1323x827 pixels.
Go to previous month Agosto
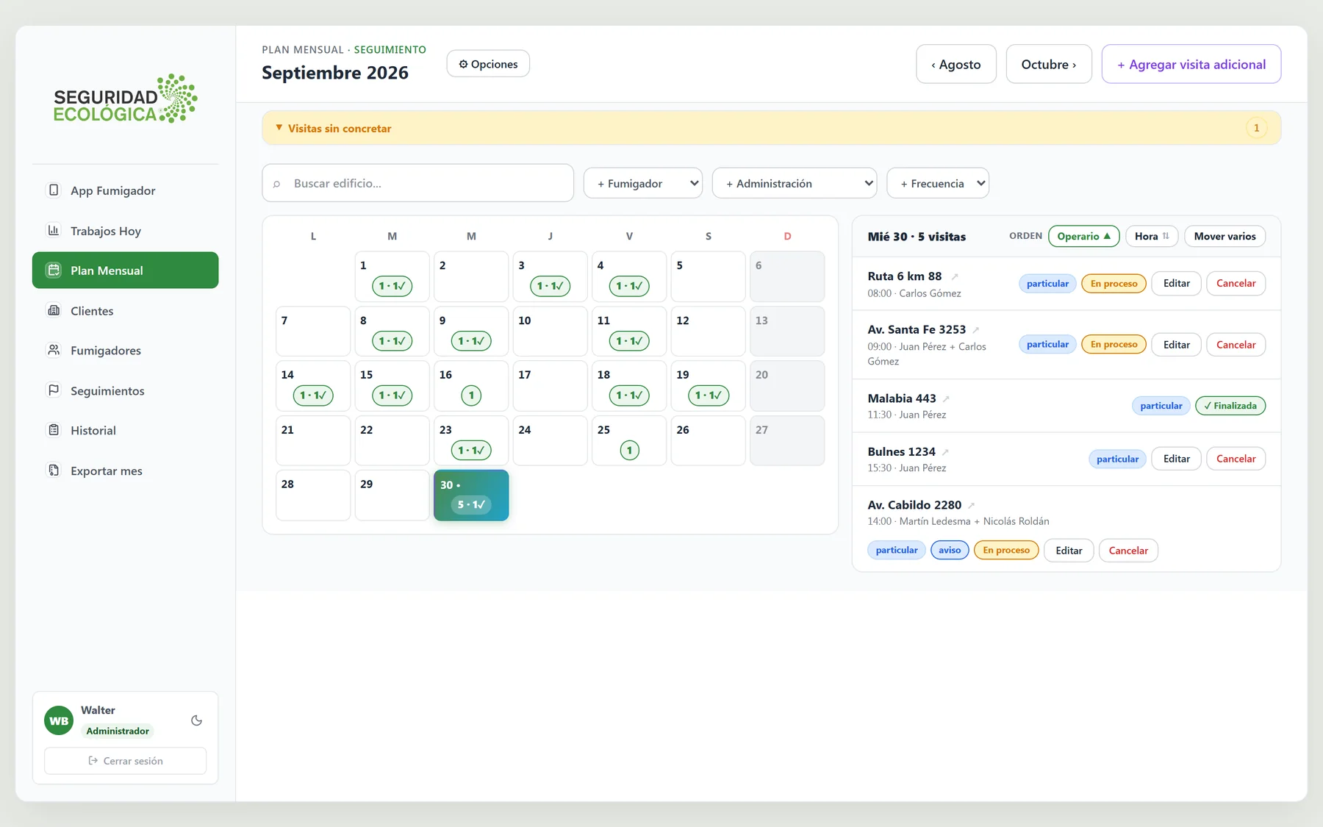[x=956, y=64]
